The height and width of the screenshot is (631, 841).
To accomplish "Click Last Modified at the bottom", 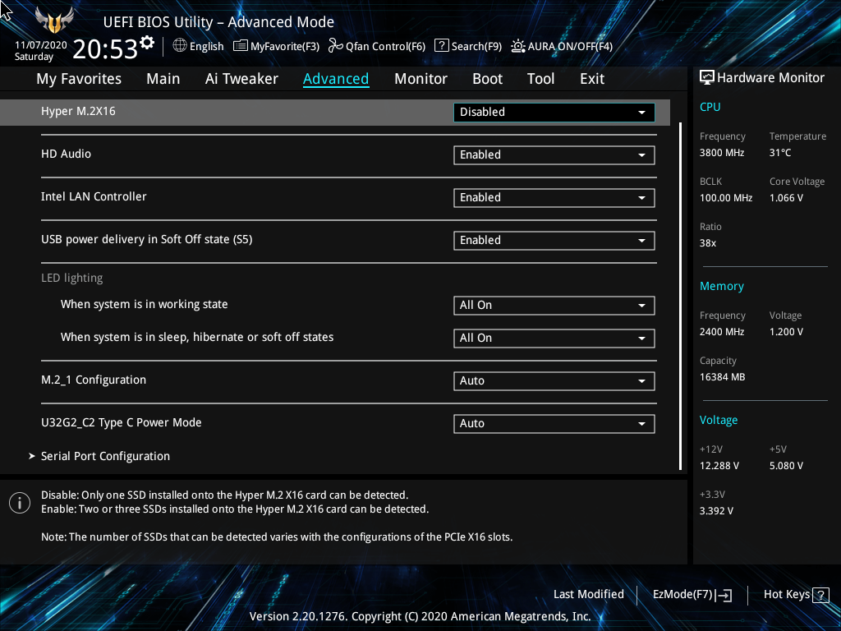I will pyautogui.click(x=588, y=594).
